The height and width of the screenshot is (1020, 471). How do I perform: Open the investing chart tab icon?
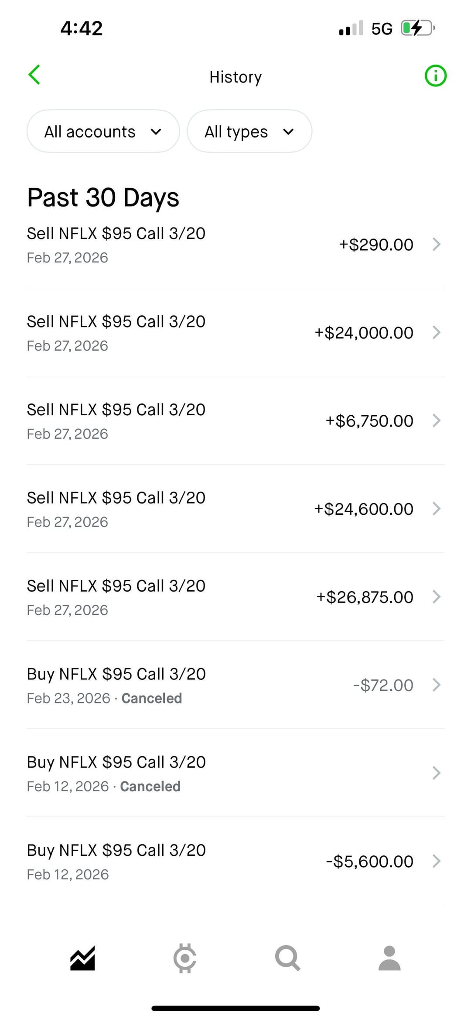tap(82, 958)
